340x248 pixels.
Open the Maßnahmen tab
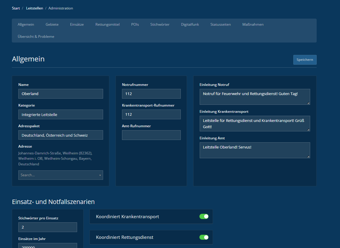click(253, 25)
